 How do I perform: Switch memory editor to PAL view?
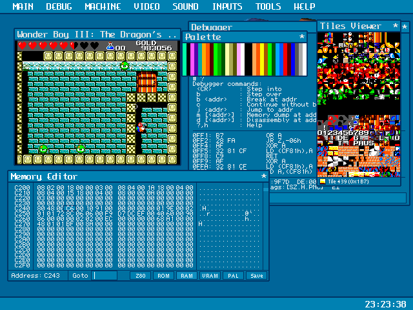(233, 276)
